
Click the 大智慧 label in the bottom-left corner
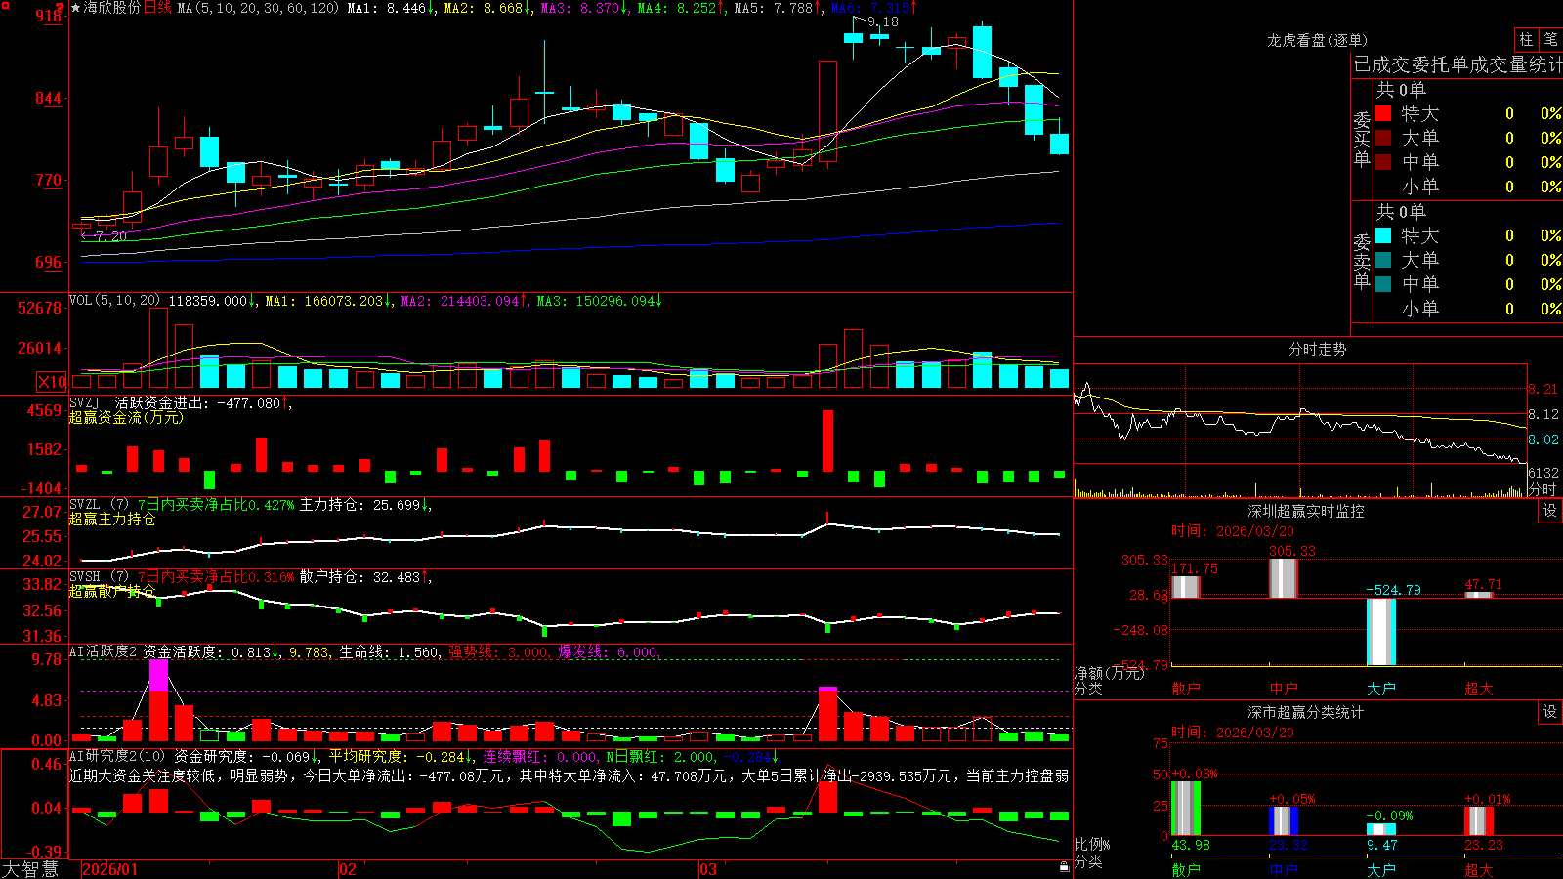click(30, 869)
